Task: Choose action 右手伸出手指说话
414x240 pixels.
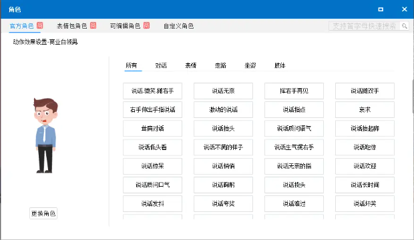Action: coord(153,110)
